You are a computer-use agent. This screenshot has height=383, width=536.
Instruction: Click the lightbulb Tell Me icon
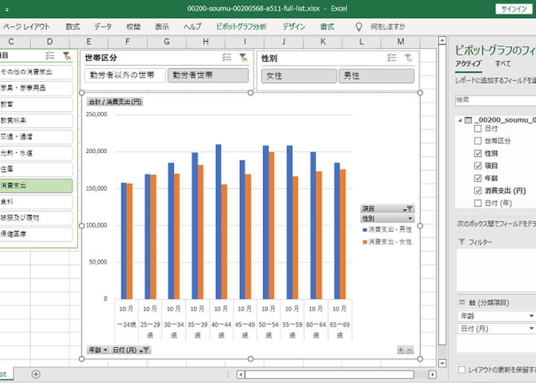point(358,27)
